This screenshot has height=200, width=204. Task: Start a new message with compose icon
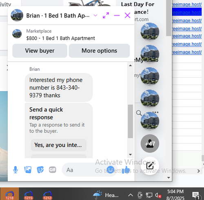(x=150, y=166)
